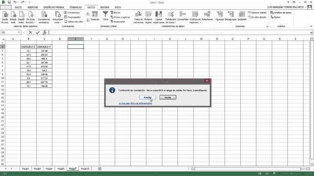This screenshot has height=176, width=314.
Task: Open Avanzadas filter options
Action: 118,22
